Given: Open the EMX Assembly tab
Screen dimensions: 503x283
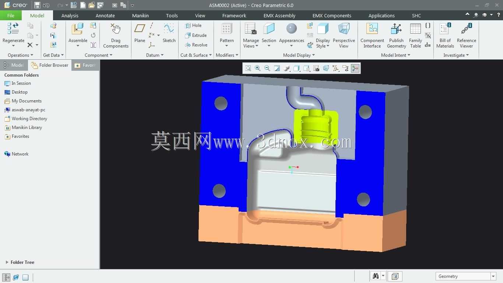Looking at the screenshot, I should pyautogui.click(x=279, y=15).
